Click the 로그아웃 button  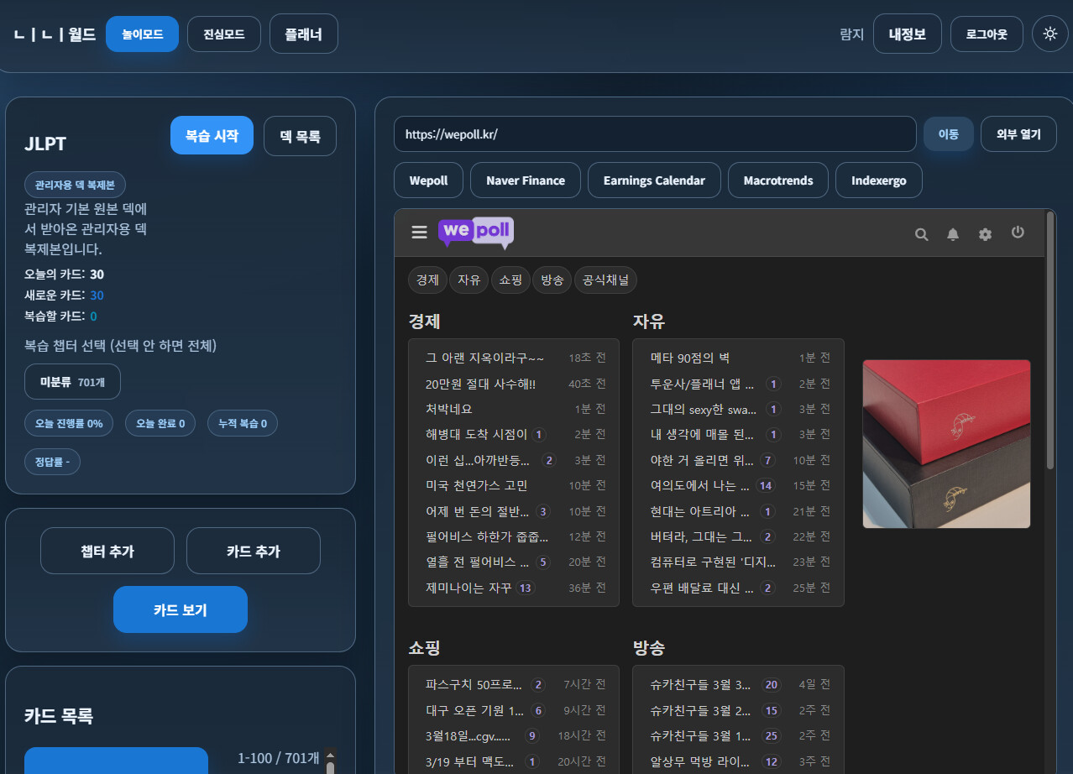click(987, 34)
